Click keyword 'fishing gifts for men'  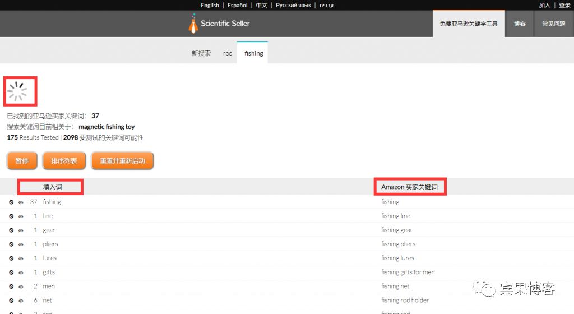pos(408,272)
